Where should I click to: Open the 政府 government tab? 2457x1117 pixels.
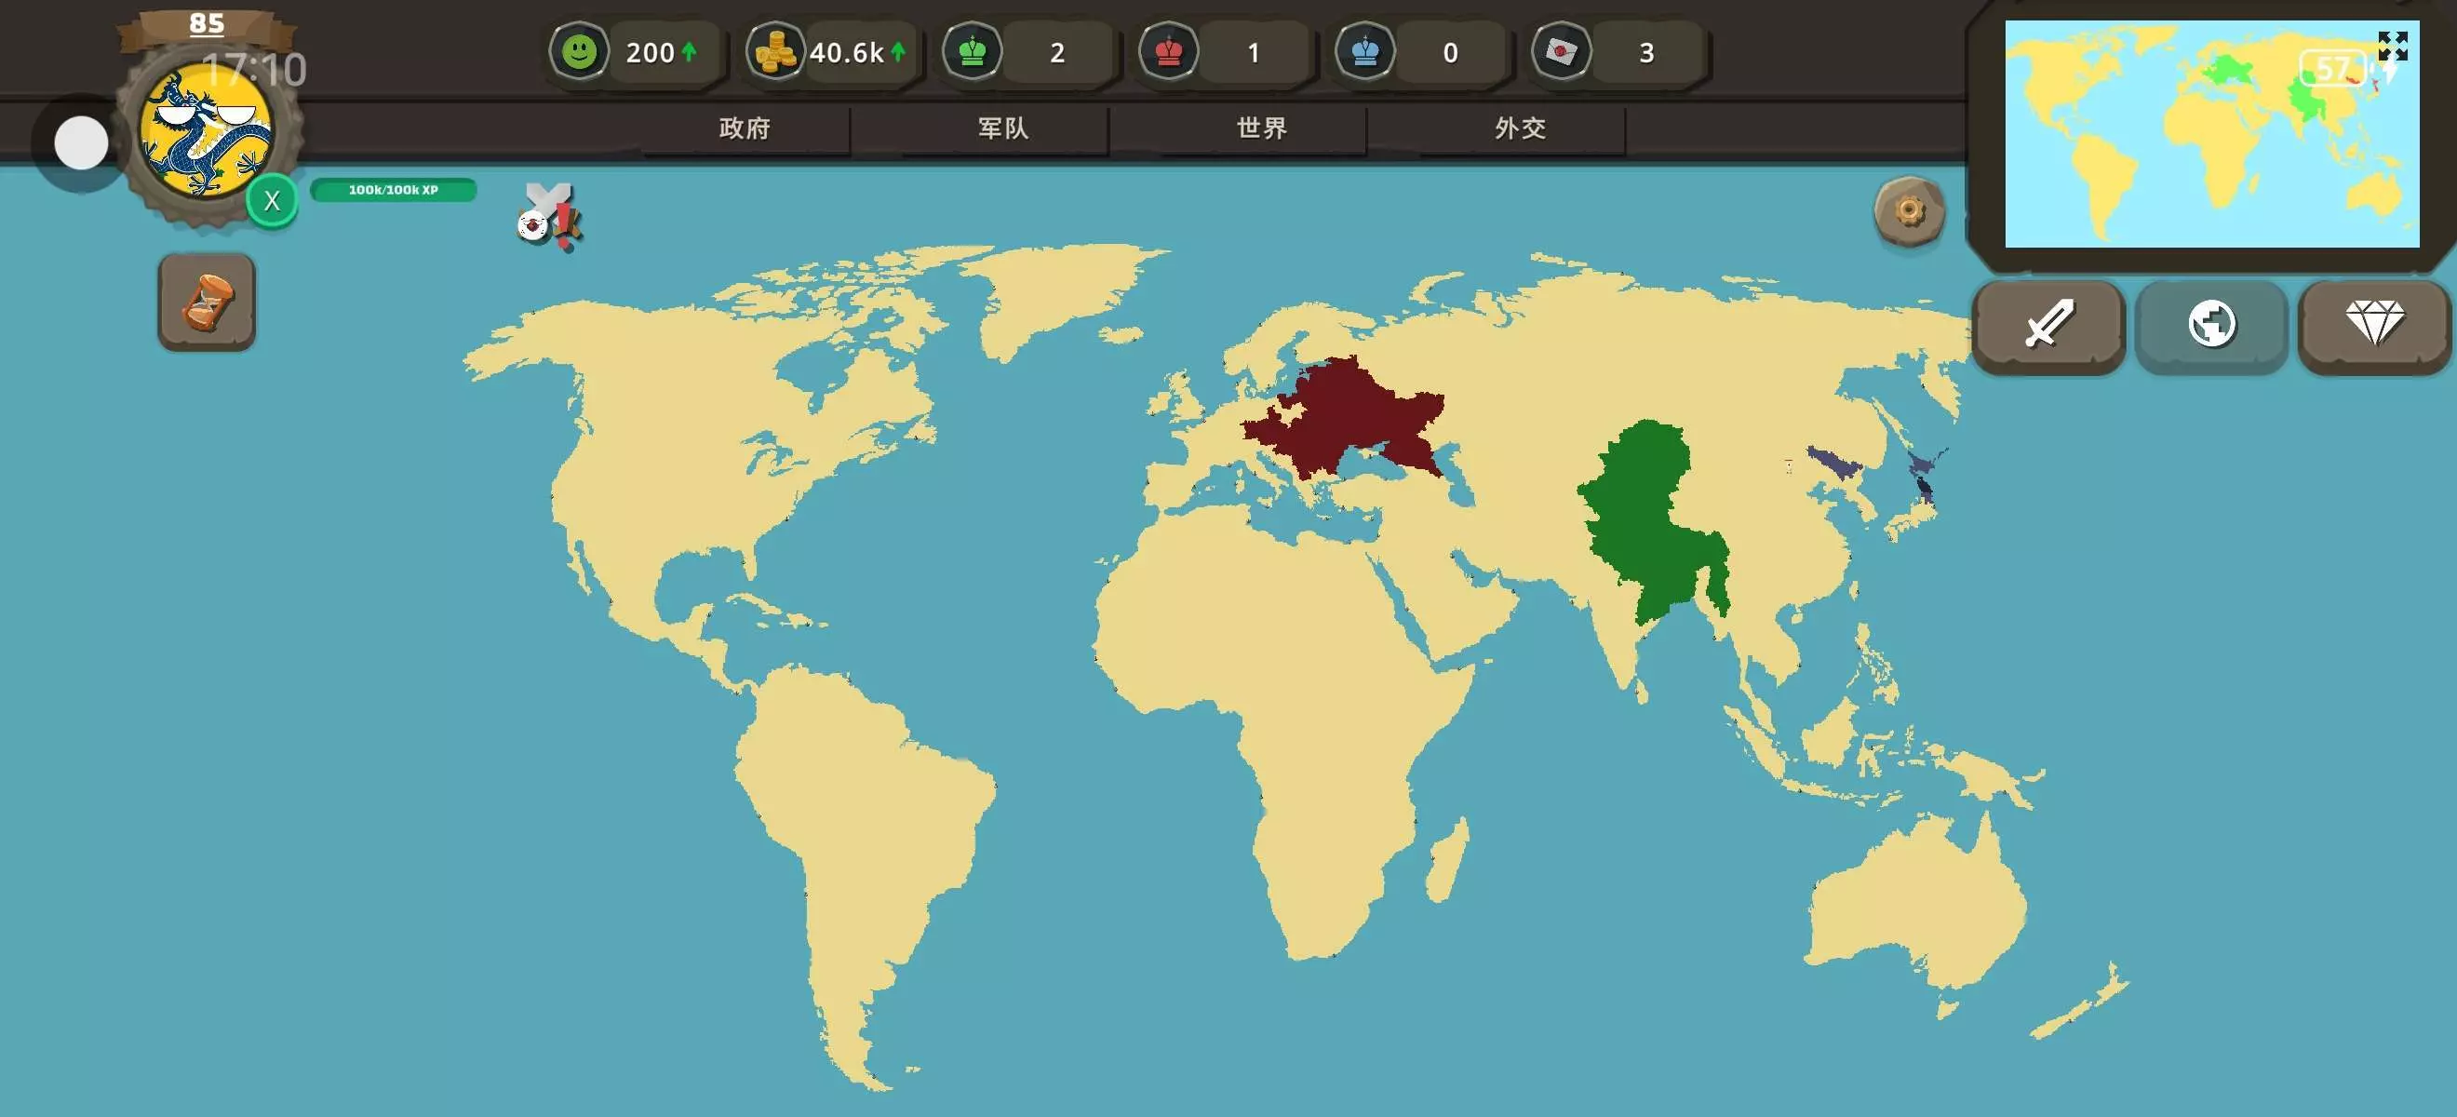tap(745, 128)
